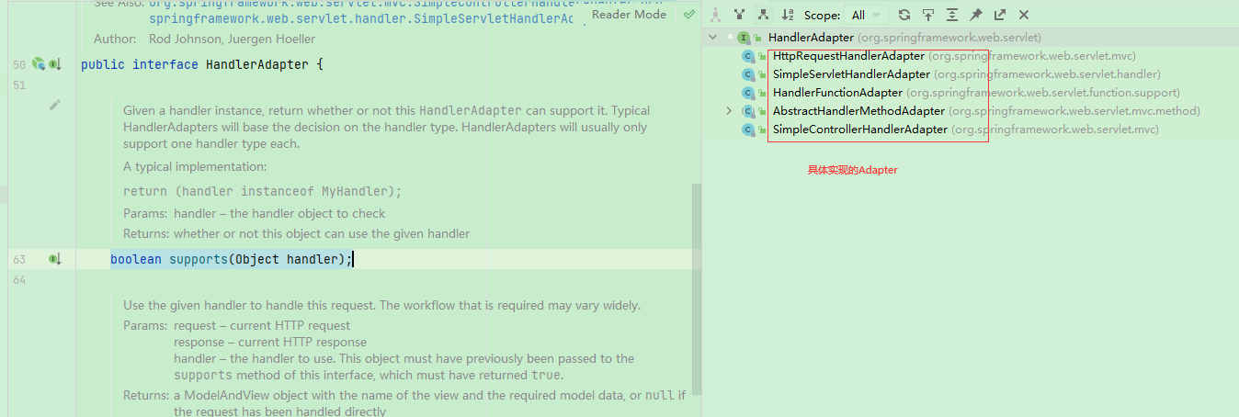This screenshot has height=417, width=1239.
Task: Open SimpleServletHandlerAdapter See Also link
Action: click(360, 18)
